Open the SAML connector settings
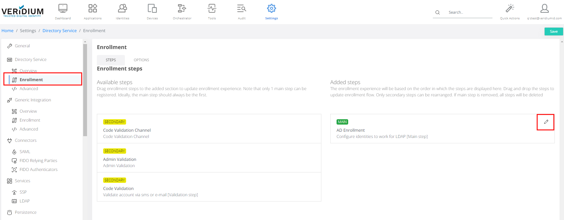 [x=25, y=152]
